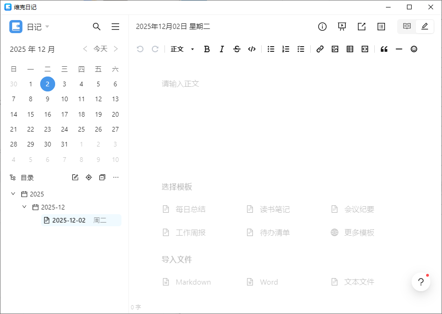Choose the 读书笔记 template
The height and width of the screenshot is (314, 442).
274,209
